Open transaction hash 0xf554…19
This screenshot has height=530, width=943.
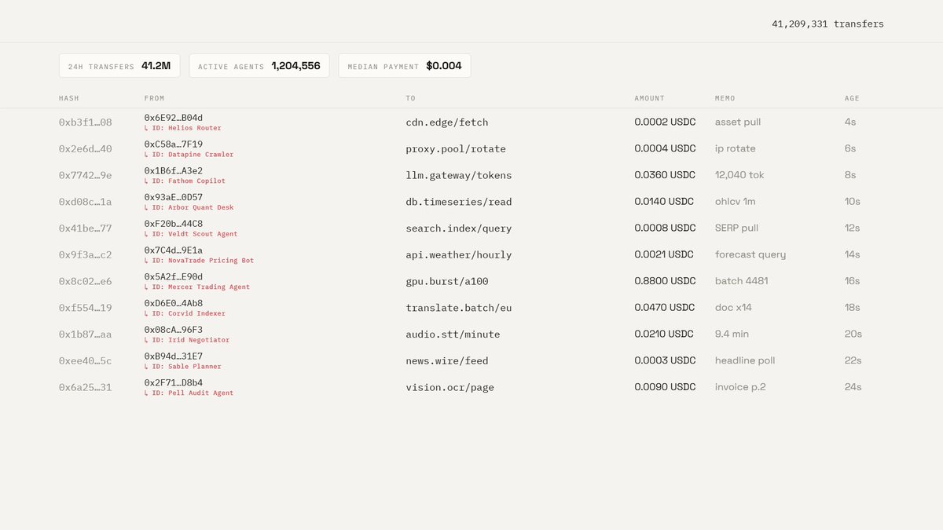[85, 308]
